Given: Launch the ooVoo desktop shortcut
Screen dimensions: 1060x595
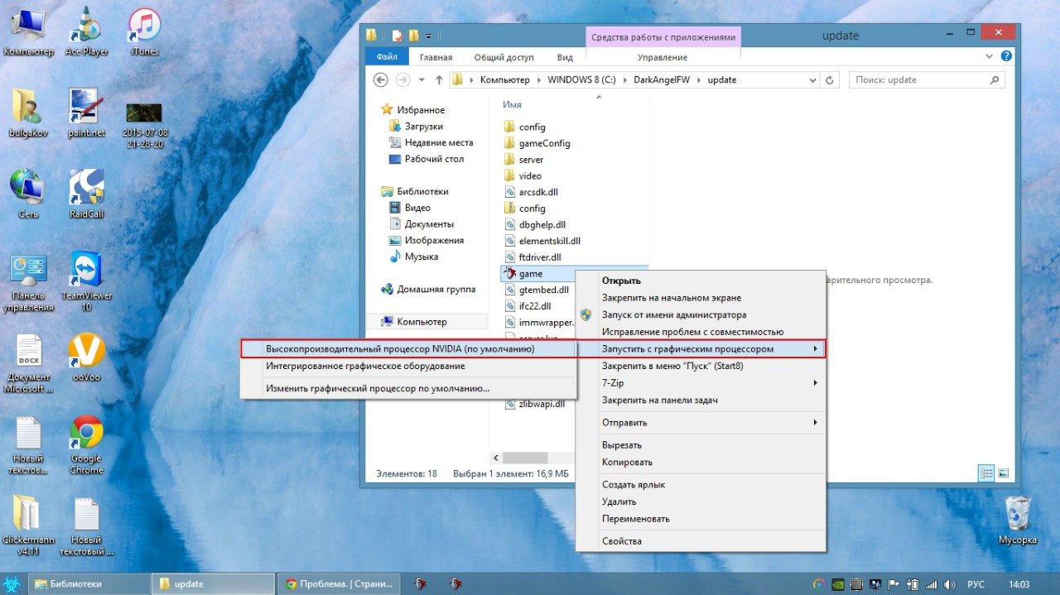Looking at the screenshot, I should pyautogui.click(x=86, y=357).
